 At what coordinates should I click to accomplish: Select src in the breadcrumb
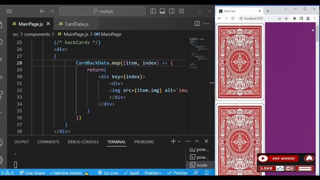click(x=15, y=34)
